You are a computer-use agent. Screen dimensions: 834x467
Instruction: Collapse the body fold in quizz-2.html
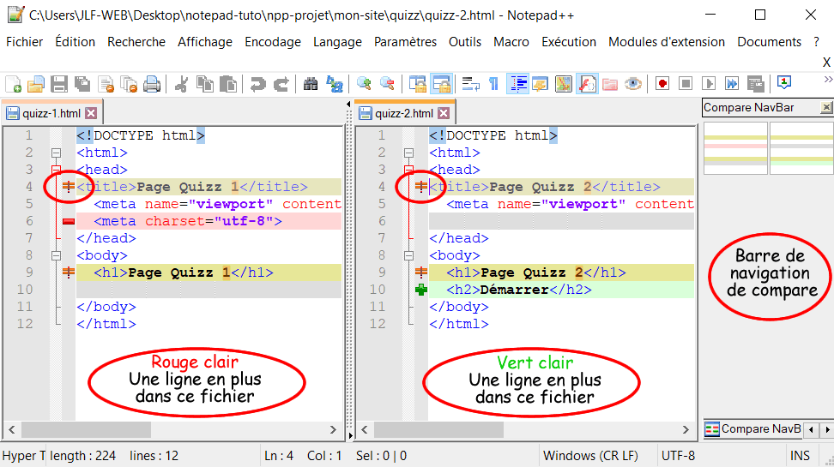coord(408,255)
